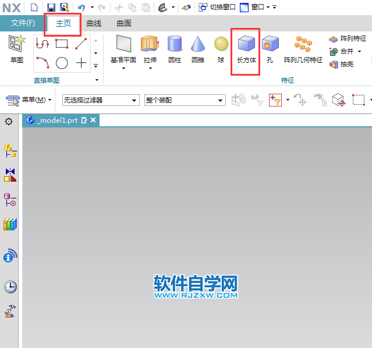Open the Menu (菜单) button
The image size is (372, 348).
click(29, 100)
